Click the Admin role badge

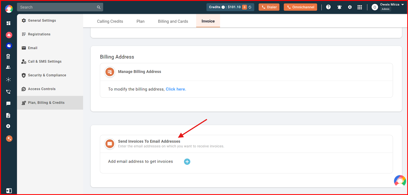[x=386, y=9]
